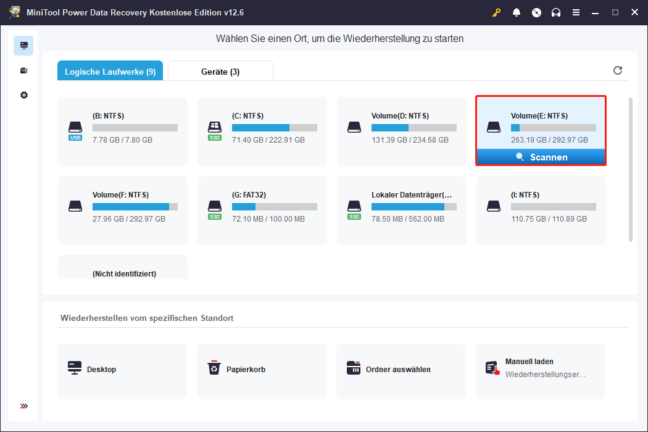Select the (G: FAT32) drive label
648x432 pixels.
click(x=249, y=195)
